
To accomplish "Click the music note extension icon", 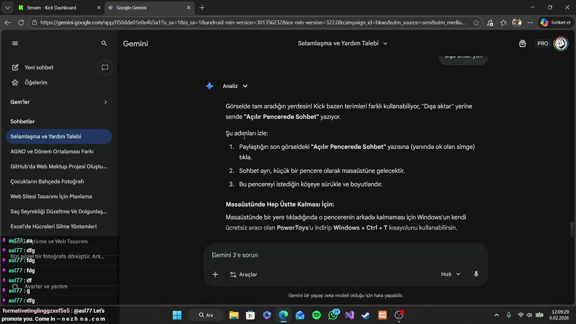I will (x=490, y=22).
